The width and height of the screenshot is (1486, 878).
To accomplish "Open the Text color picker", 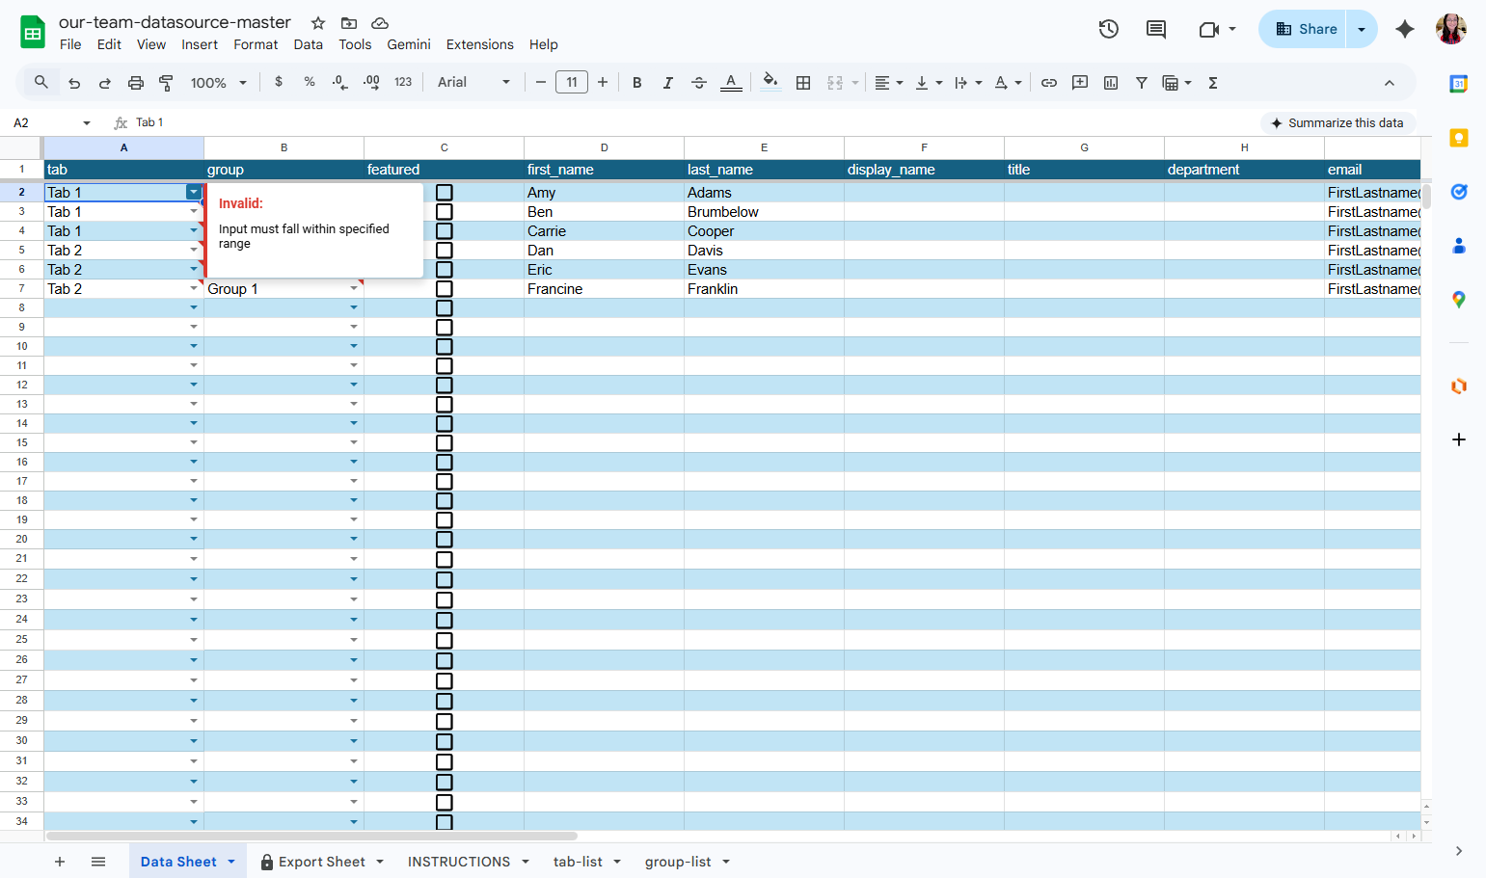I will click(731, 83).
